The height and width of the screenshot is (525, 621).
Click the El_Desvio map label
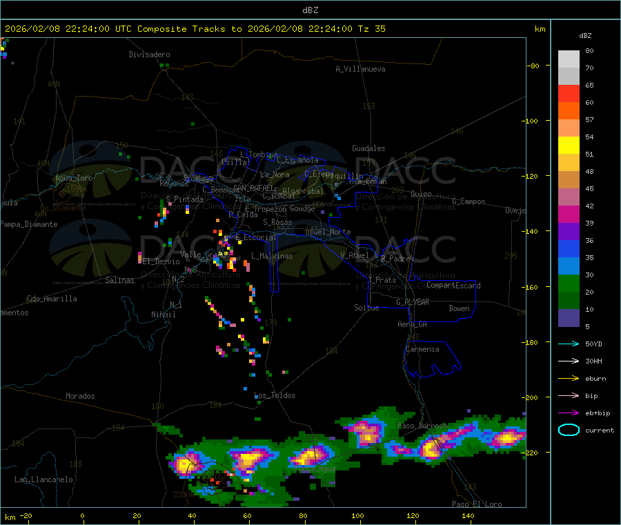pos(161,261)
